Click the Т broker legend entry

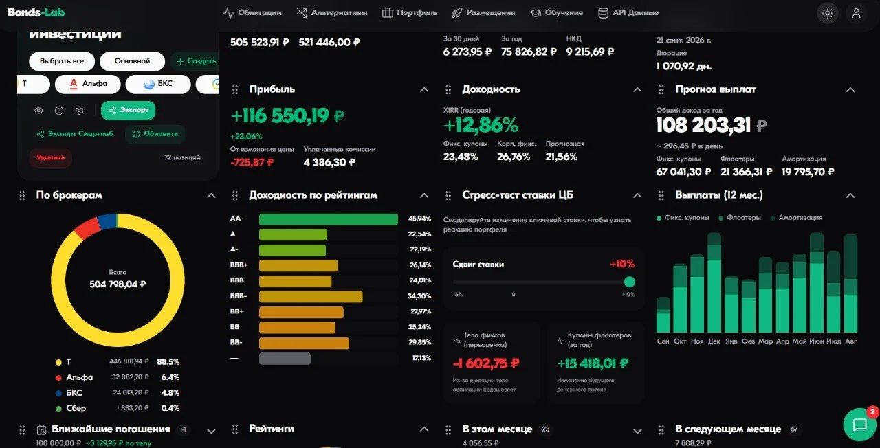tap(118, 362)
